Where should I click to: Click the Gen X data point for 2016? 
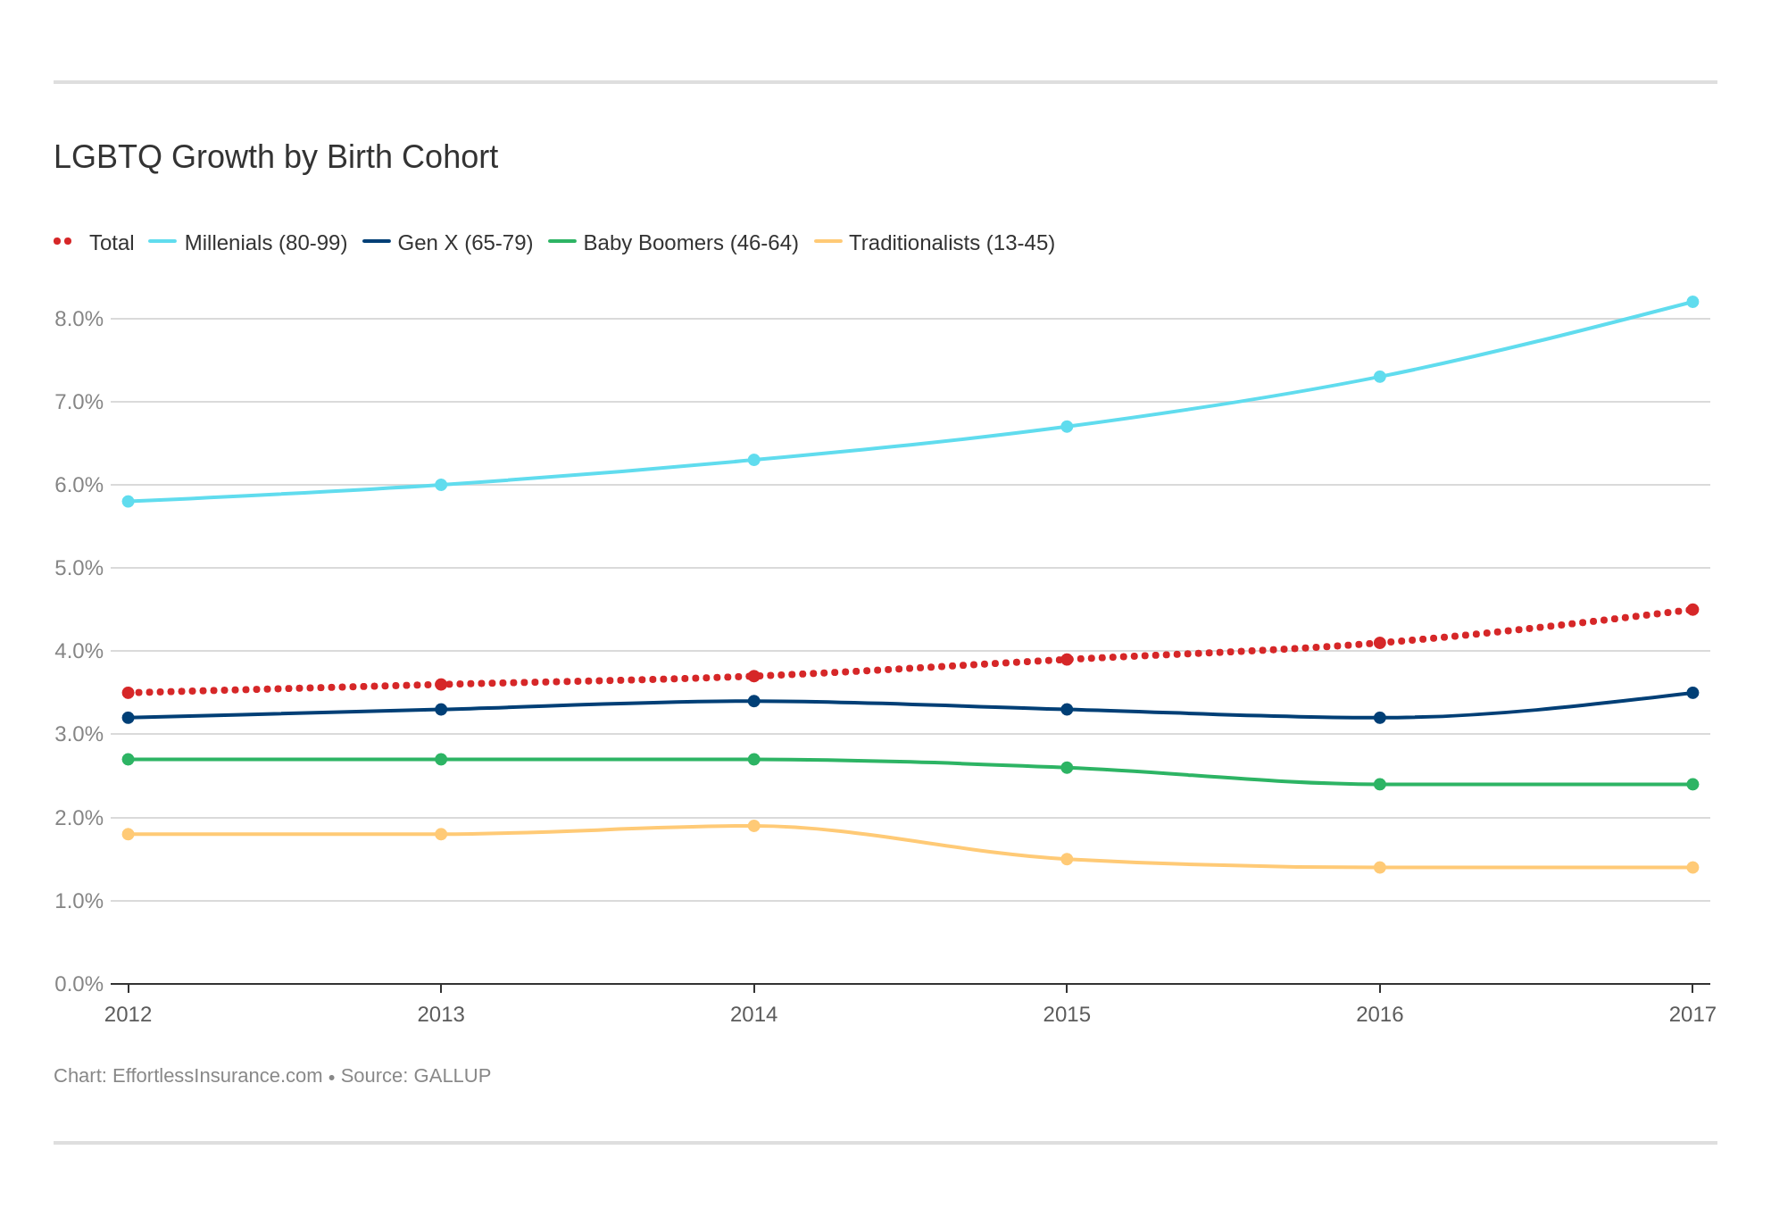(x=1380, y=718)
